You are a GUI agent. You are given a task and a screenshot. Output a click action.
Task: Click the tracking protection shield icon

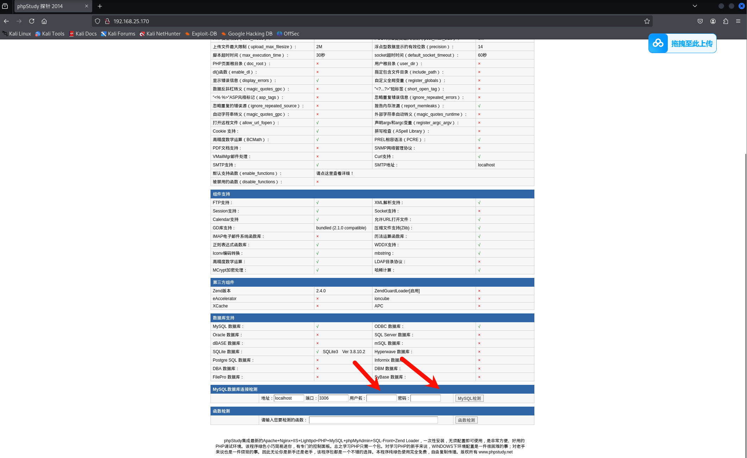[98, 21]
